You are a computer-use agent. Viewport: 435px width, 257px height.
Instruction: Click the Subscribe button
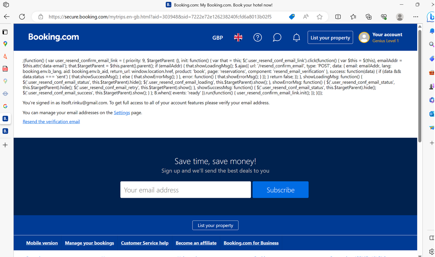(x=281, y=190)
